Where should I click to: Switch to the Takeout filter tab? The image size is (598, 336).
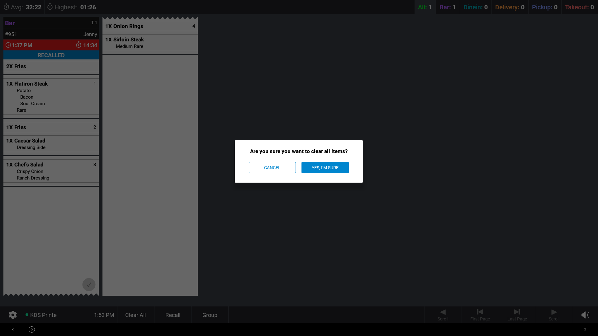[579, 7]
